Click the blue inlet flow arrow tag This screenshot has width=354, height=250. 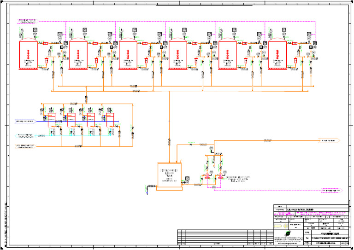[x=25, y=122]
